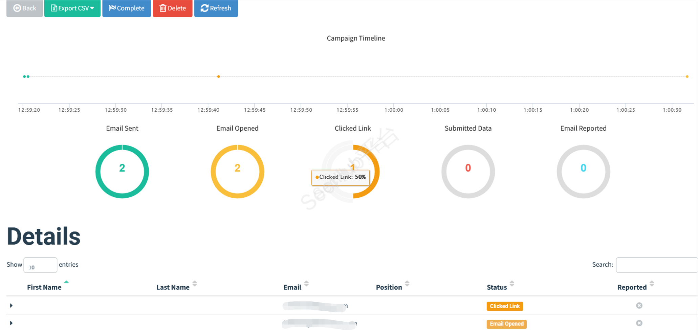Mark the campaign as Complete

click(127, 8)
